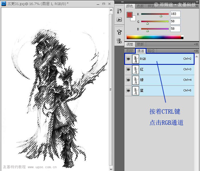Click the document vertical scrollbar thumb

pyautogui.click(x=111, y=90)
